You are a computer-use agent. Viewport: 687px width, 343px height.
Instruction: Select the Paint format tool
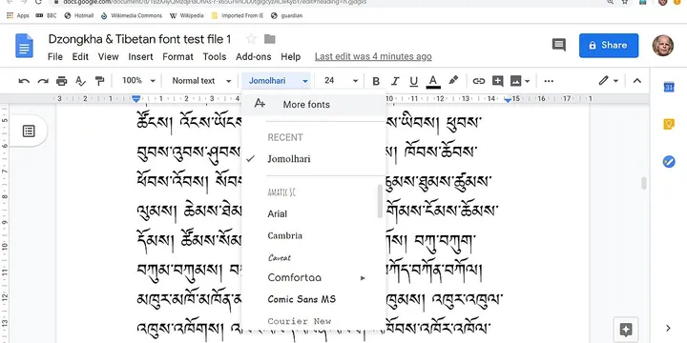[99, 81]
